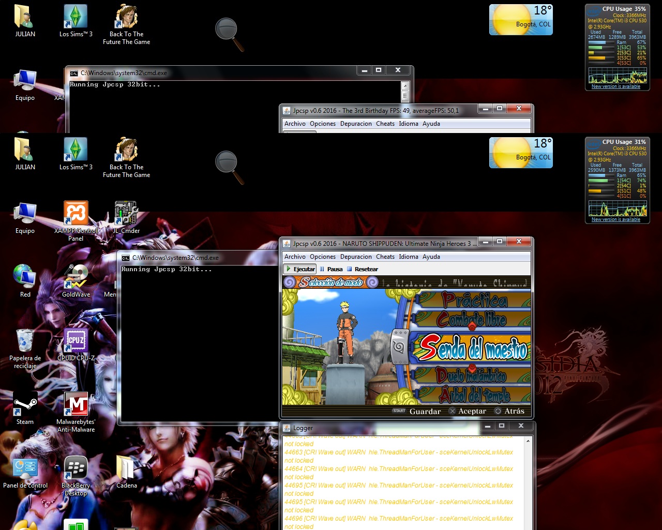Launch the BlackBerry Desktop shortcut
662x530 pixels.
coord(76,476)
